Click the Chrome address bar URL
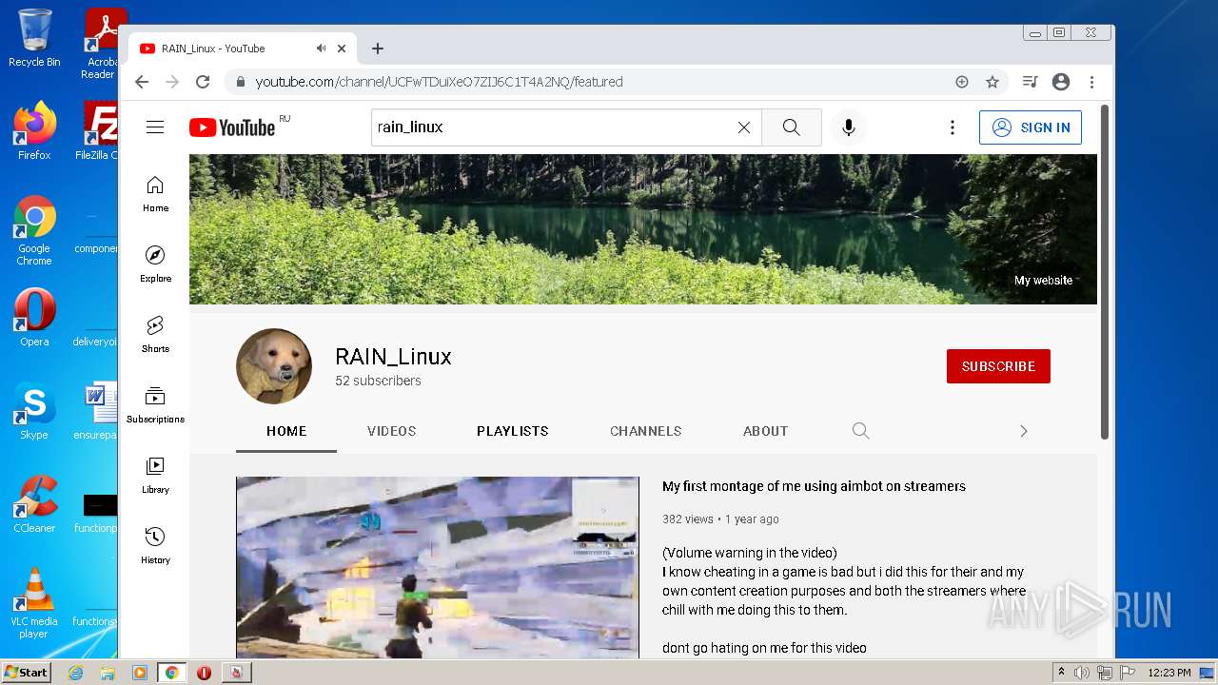The height and width of the screenshot is (685, 1218). (439, 82)
